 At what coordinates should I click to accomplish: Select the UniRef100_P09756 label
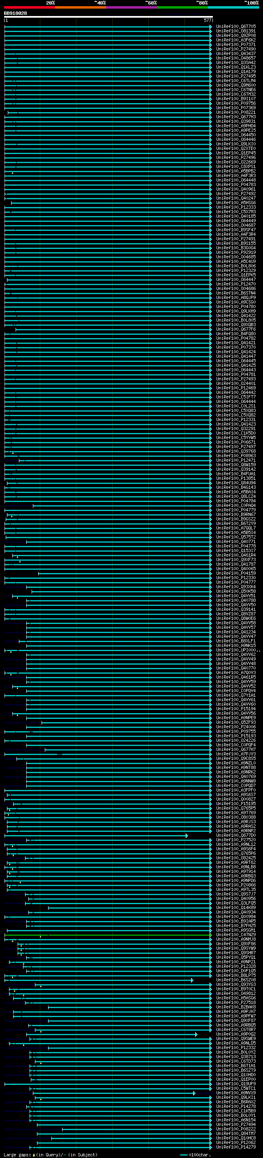pos(236,104)
